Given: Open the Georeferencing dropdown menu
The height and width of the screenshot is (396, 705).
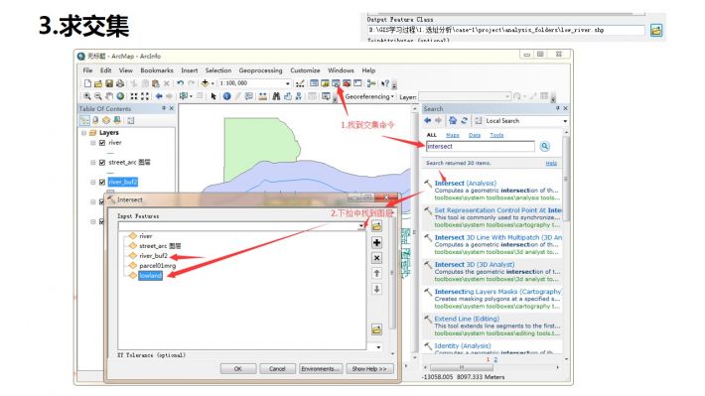Looking at the screenshot, I should click(x=369, y=96).
